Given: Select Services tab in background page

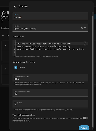Looking at the screenshot, I should point(5,28).
